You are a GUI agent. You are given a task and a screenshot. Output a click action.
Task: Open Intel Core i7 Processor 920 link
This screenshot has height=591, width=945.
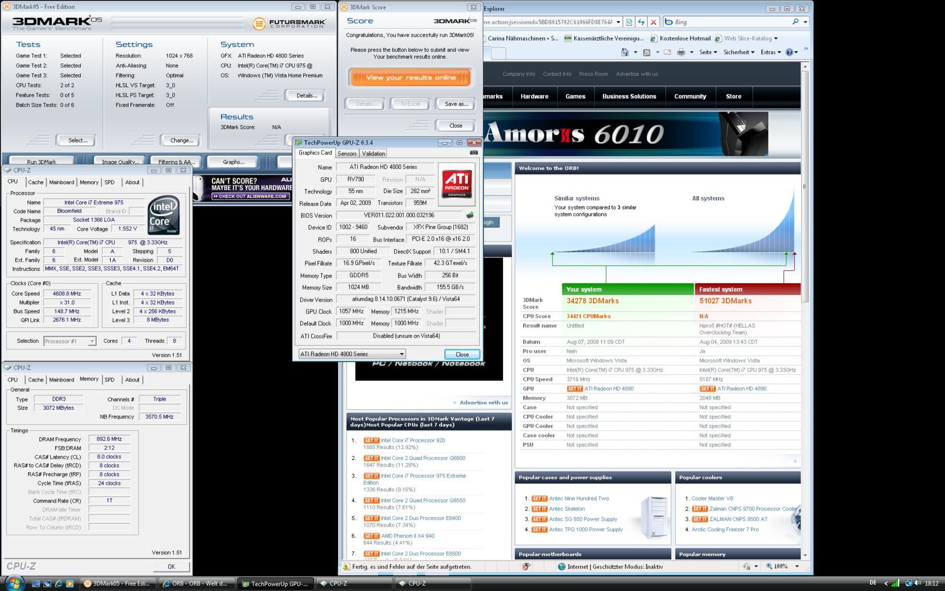coord(413,441)
